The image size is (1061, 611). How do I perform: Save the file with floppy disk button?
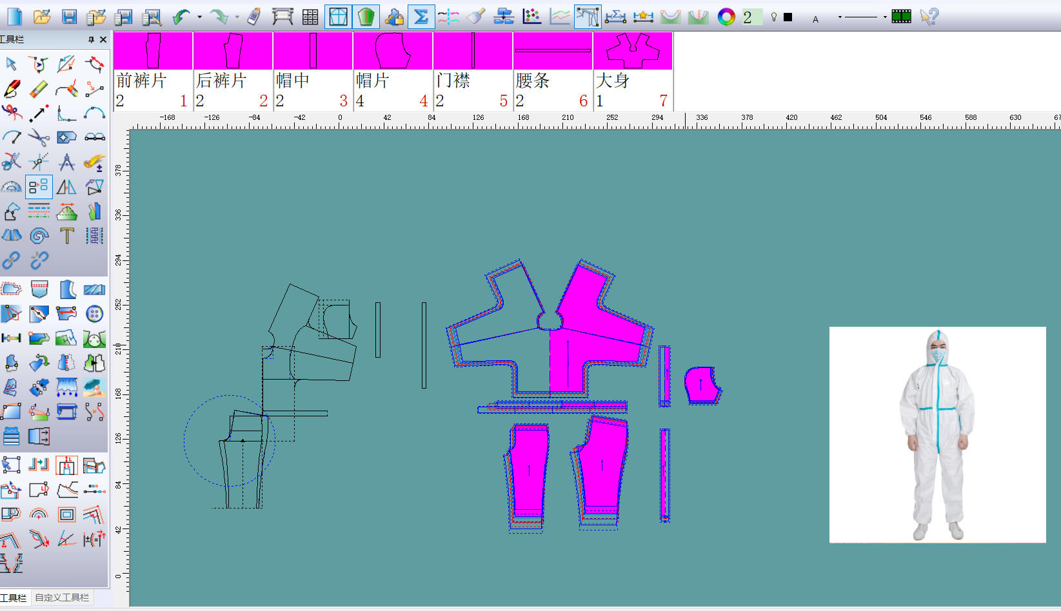click(69, 17)
